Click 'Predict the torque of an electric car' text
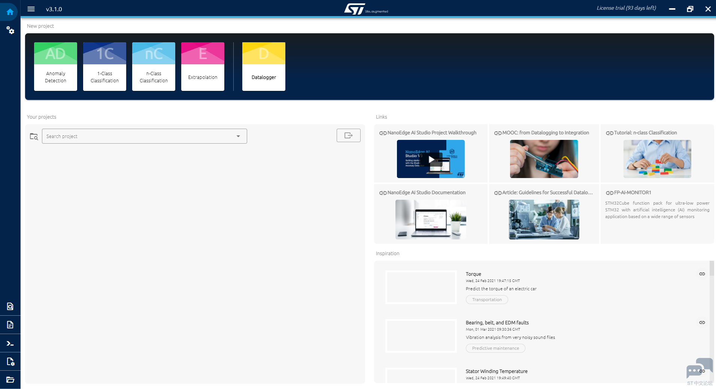The width and height of the screenshot is (716, 389). point(501,289)
